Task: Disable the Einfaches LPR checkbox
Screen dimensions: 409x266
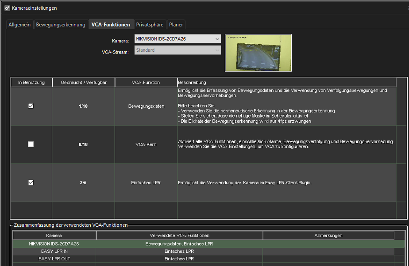Action: click(x=31, y=182)
